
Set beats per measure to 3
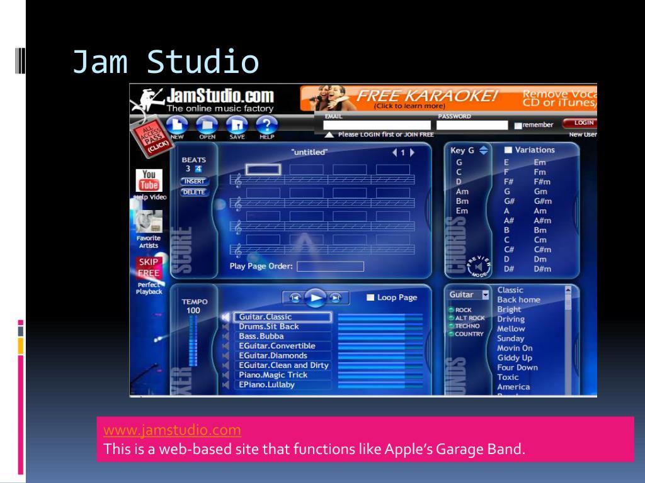(188, 169)
